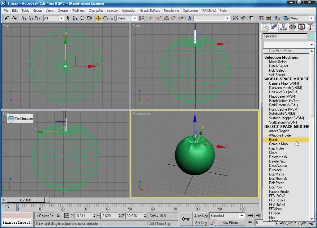Click the Unlink Selection tool
This screenshot has width=317, height=228.
tap(30, 18)
